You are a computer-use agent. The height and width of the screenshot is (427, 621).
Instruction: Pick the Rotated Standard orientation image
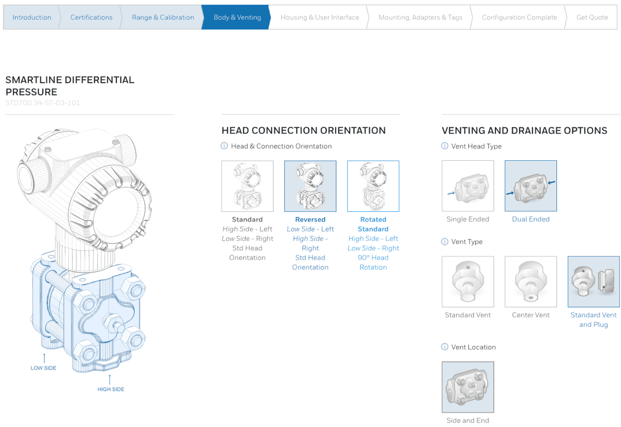373,186
